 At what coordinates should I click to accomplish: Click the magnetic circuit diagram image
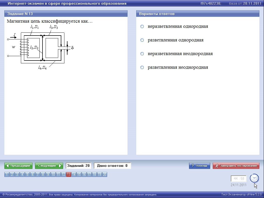tap(40, 47)
